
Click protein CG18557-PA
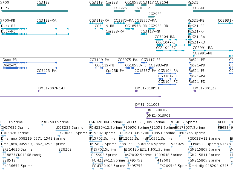click(x=145, y=71)
